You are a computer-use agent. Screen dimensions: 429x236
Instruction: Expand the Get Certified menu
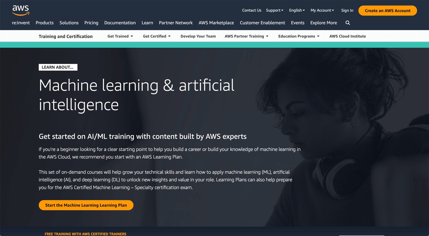coord(157,36)
